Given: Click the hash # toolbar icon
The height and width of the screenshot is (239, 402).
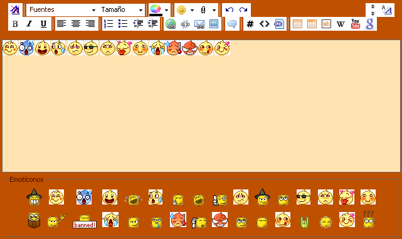Looking at the screenshot, I should click(x=250, y=24).
